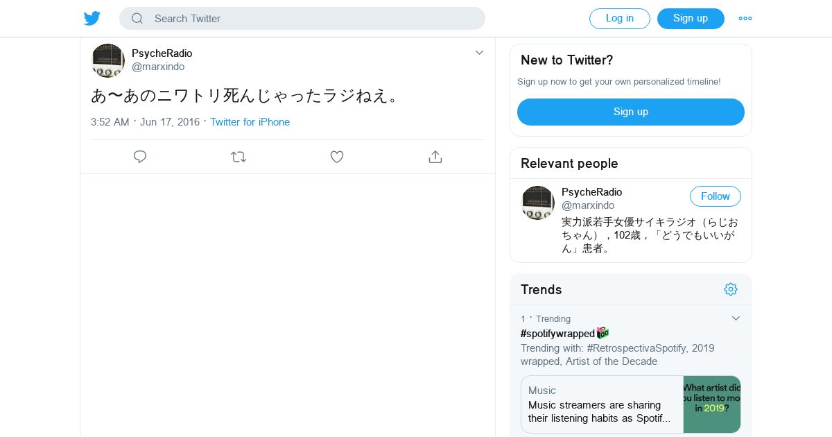Image resolution: width=832 pixels, height=437 pixels.
Task: Like the tweet with heart icon
Action: click(337, 157)
